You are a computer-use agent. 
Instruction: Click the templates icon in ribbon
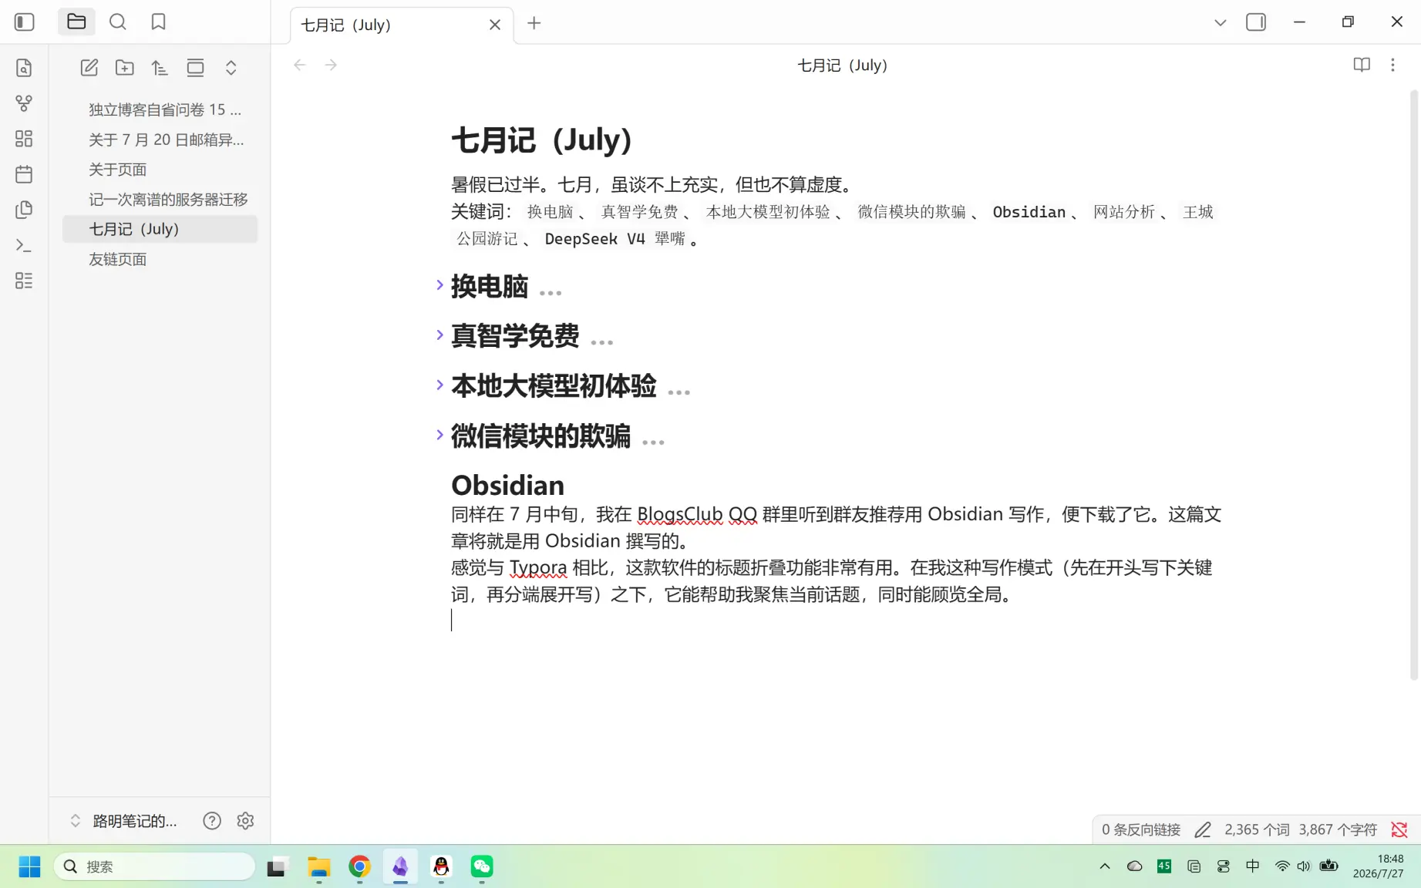[x=24, y=210]
